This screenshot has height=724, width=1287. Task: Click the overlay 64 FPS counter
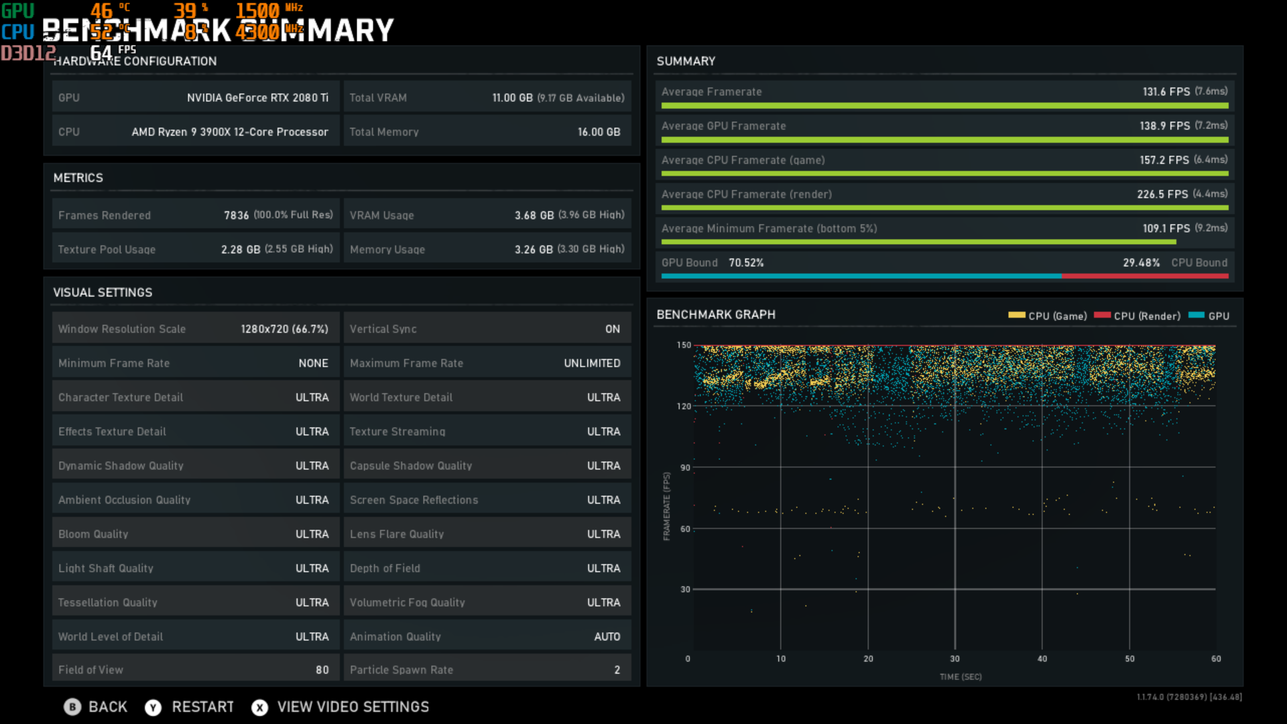pos(113,52)
